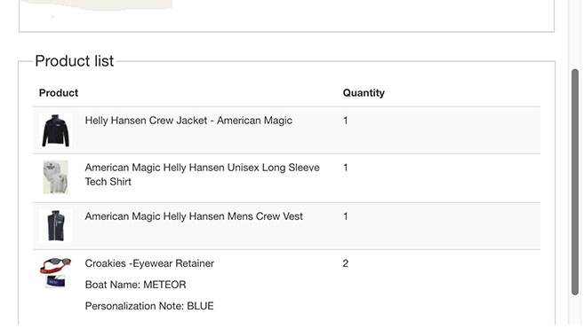Select the quantity value for Tech Shirt

[345, 168]
